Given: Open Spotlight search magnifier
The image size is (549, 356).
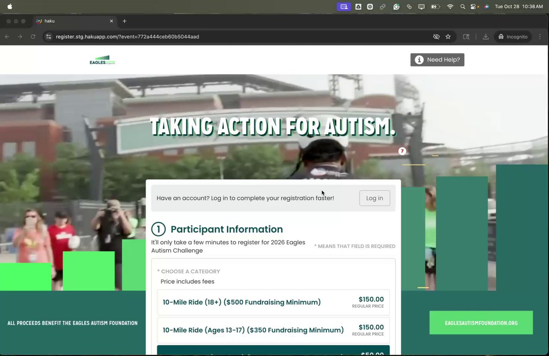Looking at the screenshot, I should point(463,6).
